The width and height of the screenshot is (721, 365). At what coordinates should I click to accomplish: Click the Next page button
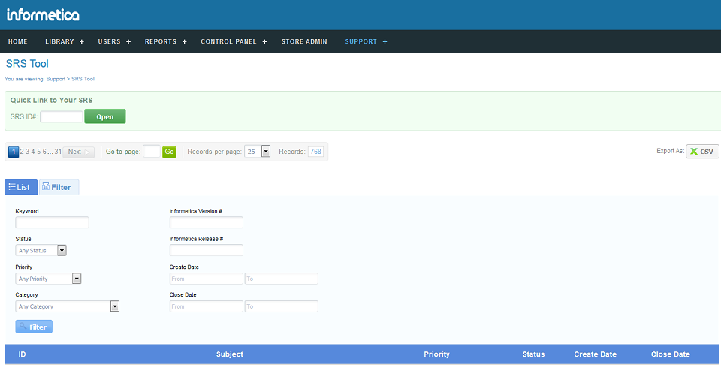(x=79, y=152)
